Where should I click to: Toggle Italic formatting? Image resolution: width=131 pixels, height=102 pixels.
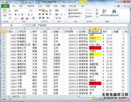19,14
